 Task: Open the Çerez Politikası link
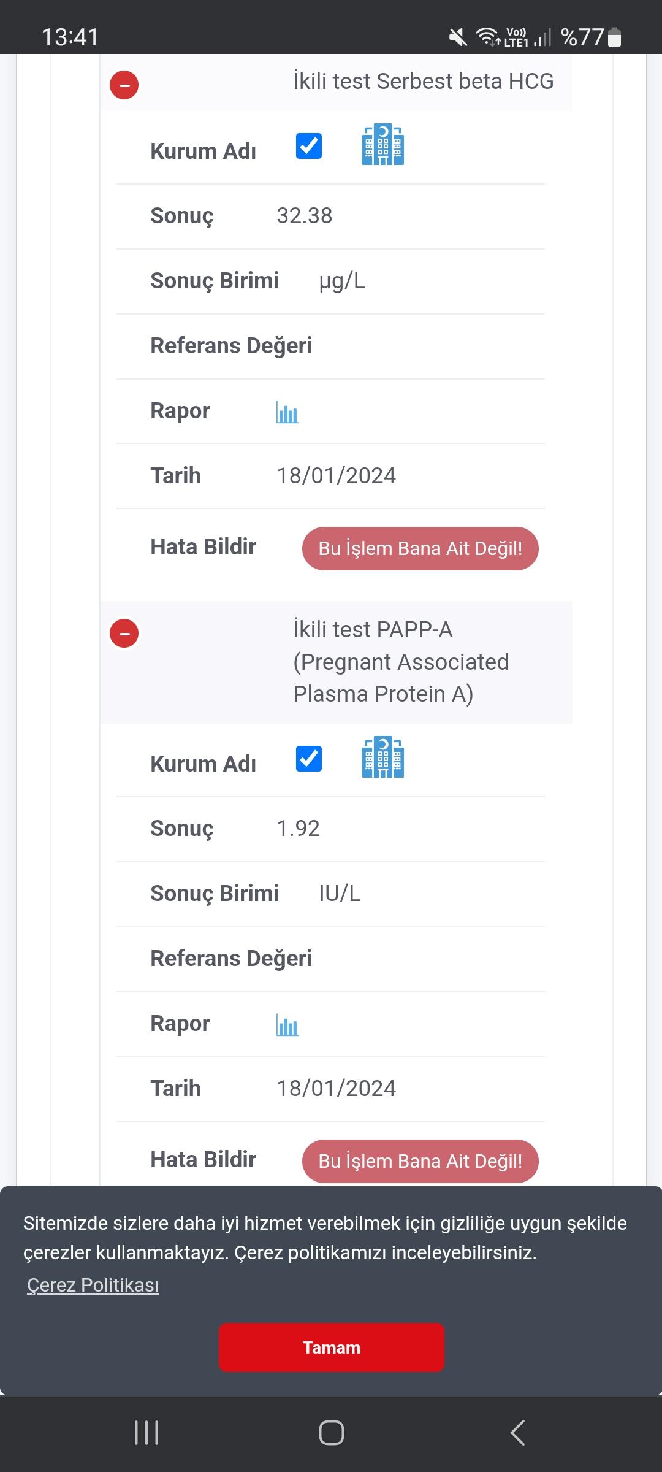(x=93, y=1285)
